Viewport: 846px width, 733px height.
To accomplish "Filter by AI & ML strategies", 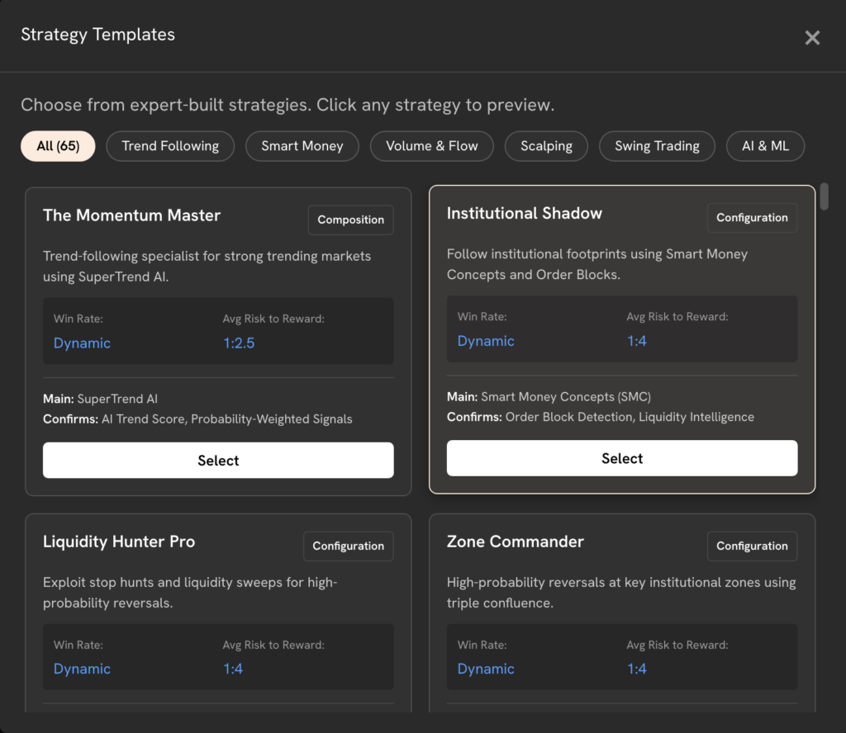I will pos(765,146).
